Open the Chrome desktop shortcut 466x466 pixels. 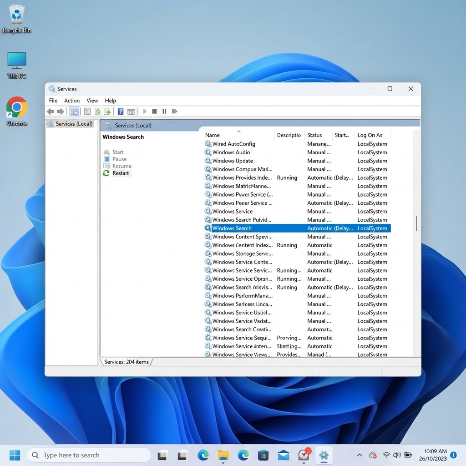click(x=17, y=111)
